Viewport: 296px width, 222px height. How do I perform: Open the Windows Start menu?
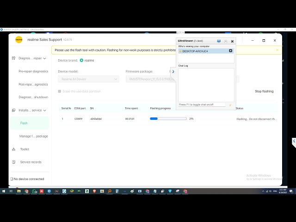point(4,191)
